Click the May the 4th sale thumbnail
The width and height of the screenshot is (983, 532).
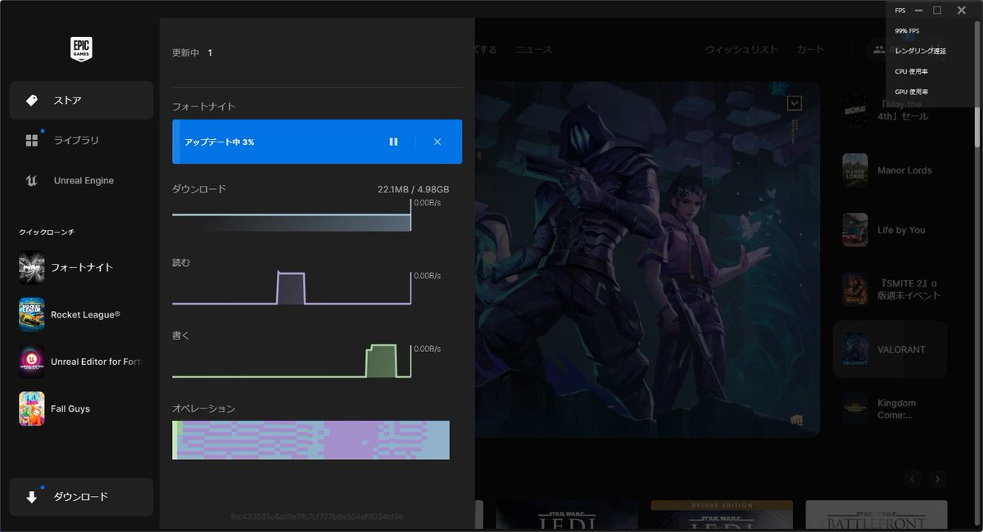click(x=855, y=110)
